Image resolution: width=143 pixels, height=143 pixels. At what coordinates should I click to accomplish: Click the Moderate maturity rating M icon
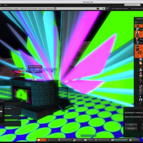click(x=55, y=9)
